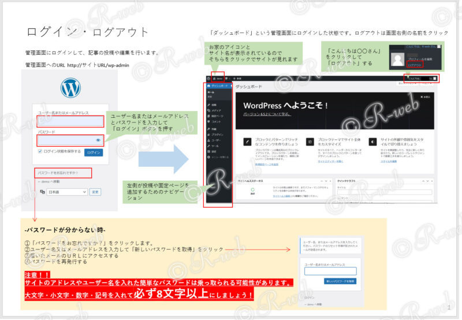This screenshot has width=462, height=320.
Task: Click the comments bubble icon in admin bar
Action: click(227, 79)
